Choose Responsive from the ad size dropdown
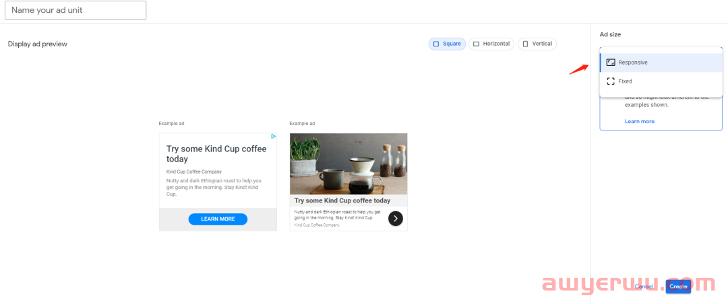The height and width of the screenshot is (304, 728). tap(661, 63)
